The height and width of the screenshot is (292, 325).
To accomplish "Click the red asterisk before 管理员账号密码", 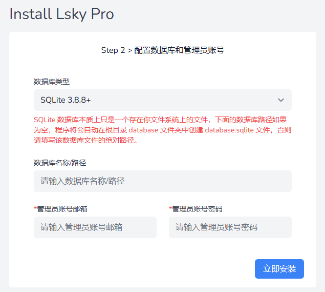I will tap(170, 208).
